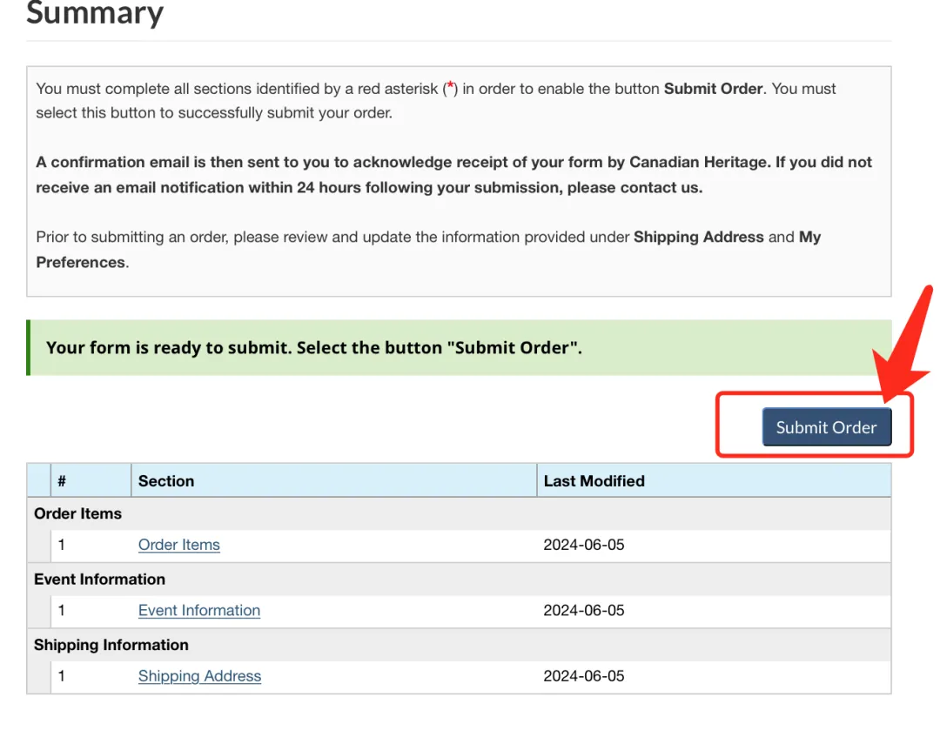Click the blue Submit Order button
This screenshot has width=940, height=744.
(826, 427)
